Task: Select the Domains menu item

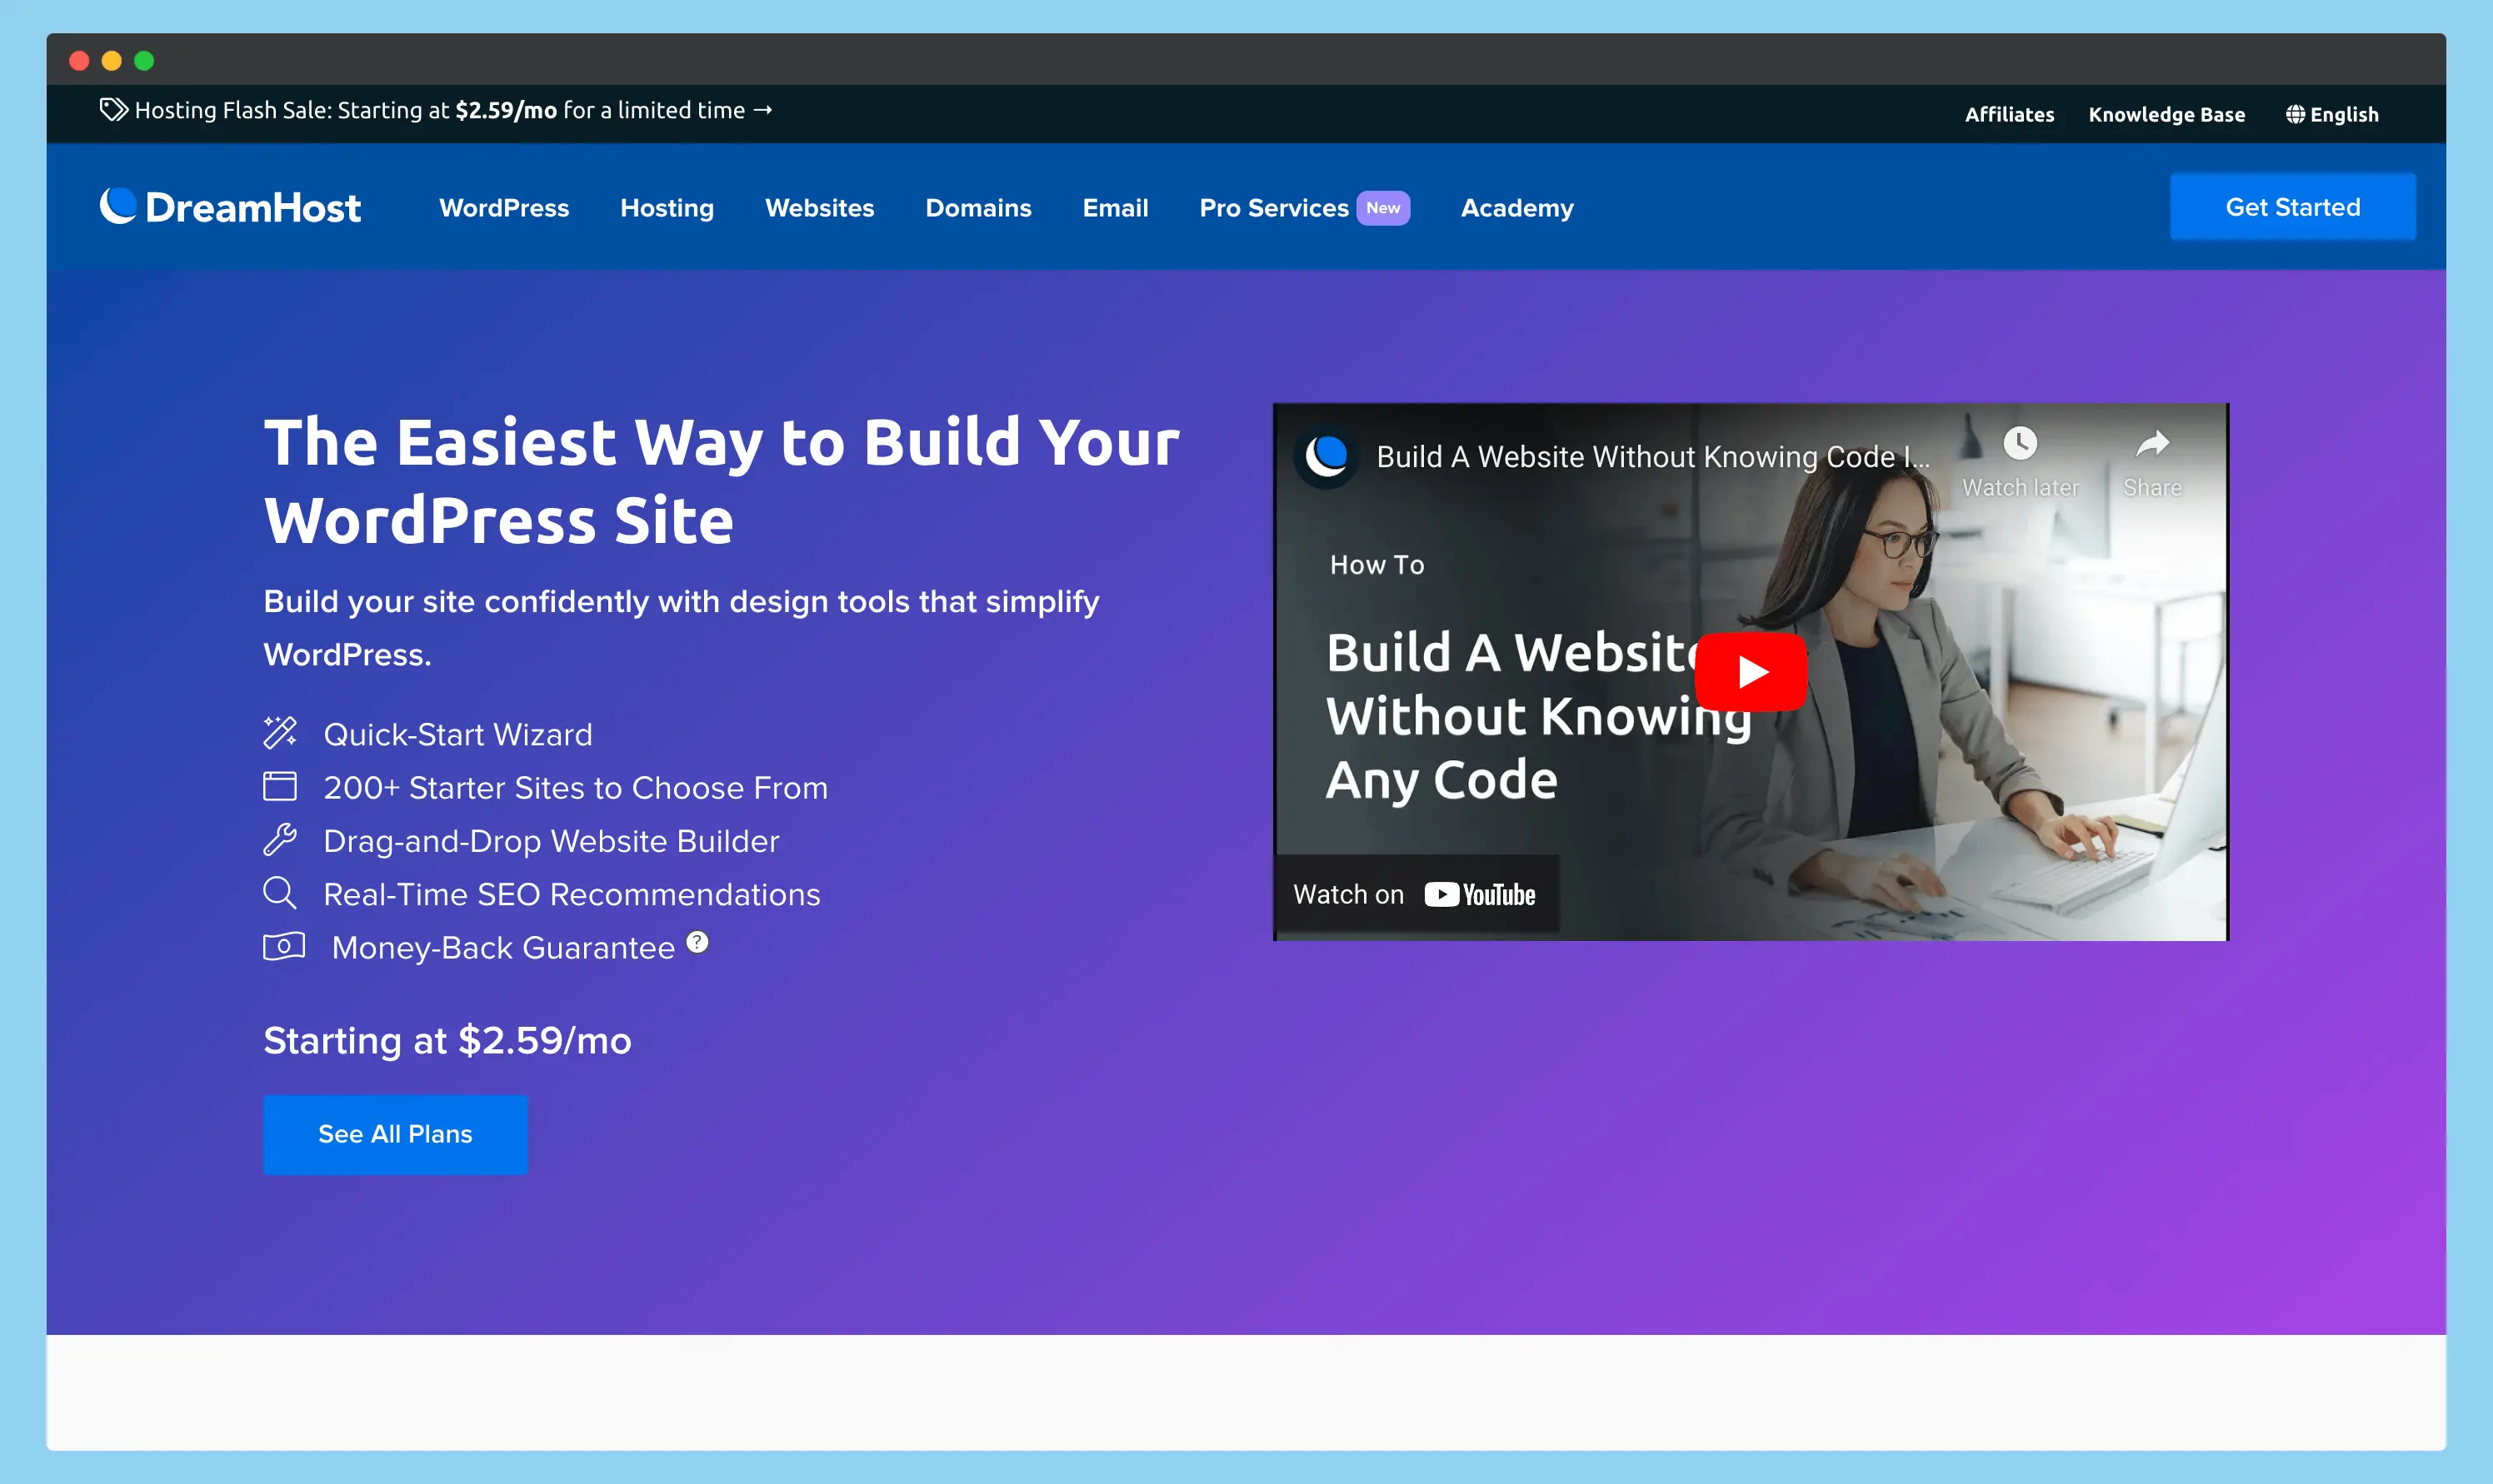Action: (x=978, y=208)
